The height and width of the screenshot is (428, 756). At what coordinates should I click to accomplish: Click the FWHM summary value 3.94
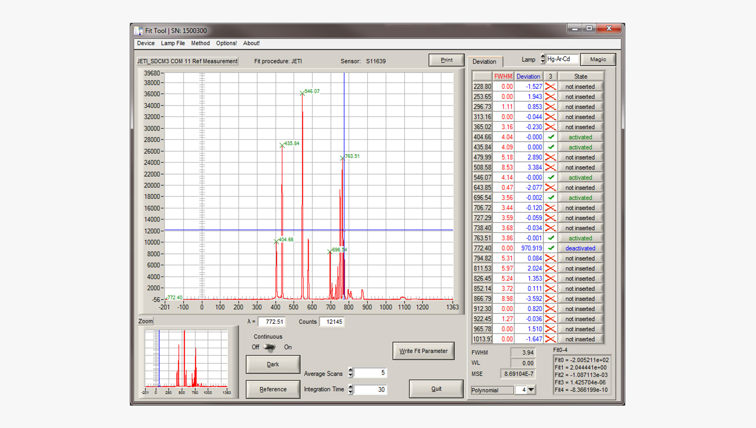tap(523, 352)
